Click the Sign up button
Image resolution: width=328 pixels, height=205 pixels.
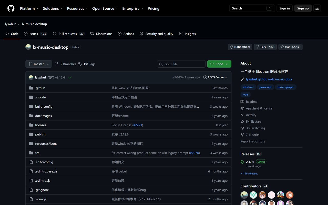pos(303,8)
